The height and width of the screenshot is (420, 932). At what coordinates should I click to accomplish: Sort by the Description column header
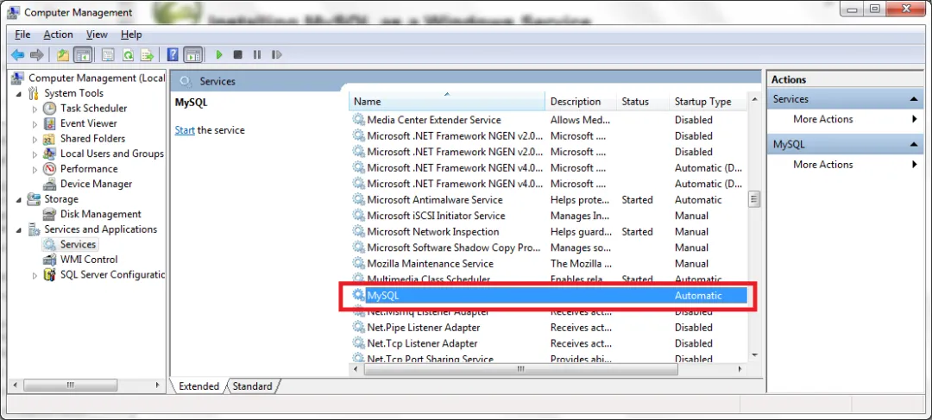tap(581, 102)
